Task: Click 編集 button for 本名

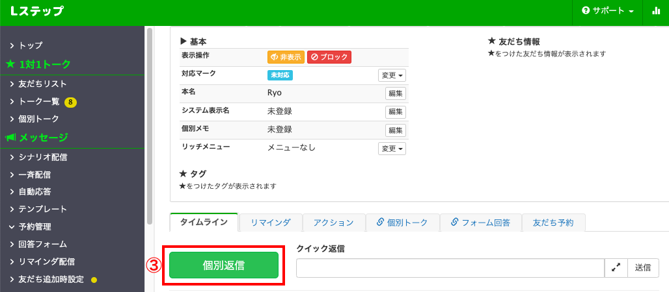Action: (x=396, y=93)
